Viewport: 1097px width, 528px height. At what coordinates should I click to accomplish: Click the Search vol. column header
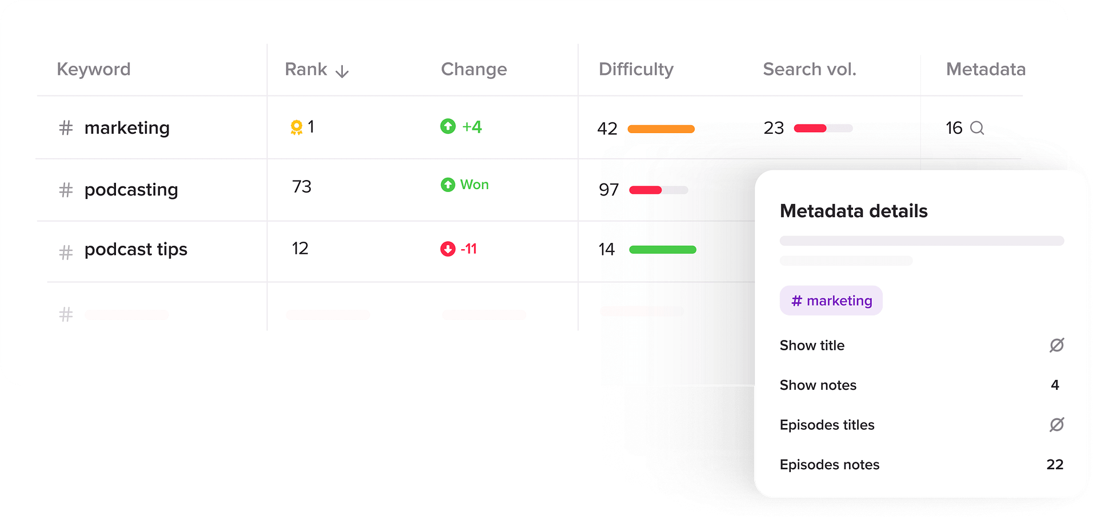[x=810, y=69]
